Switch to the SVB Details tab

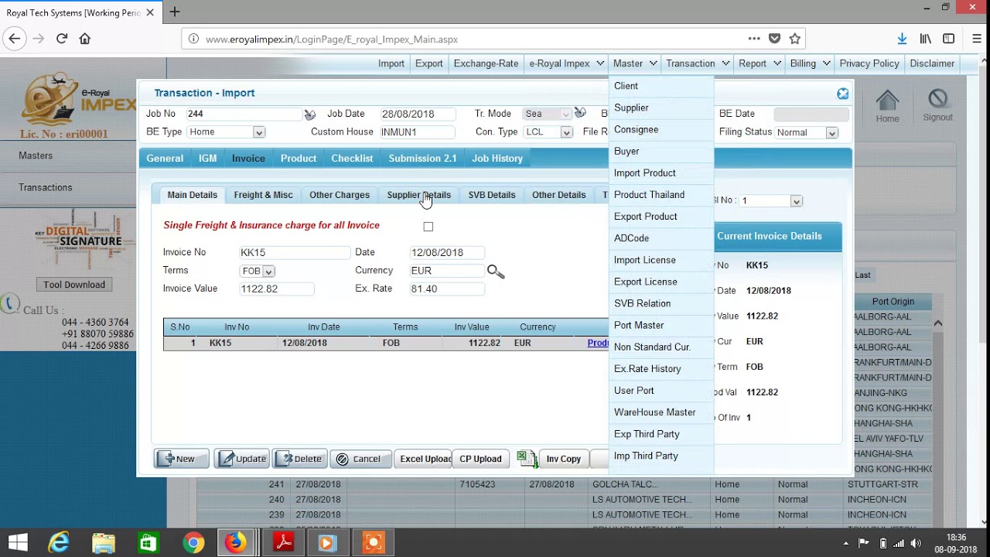click(492, 195)
